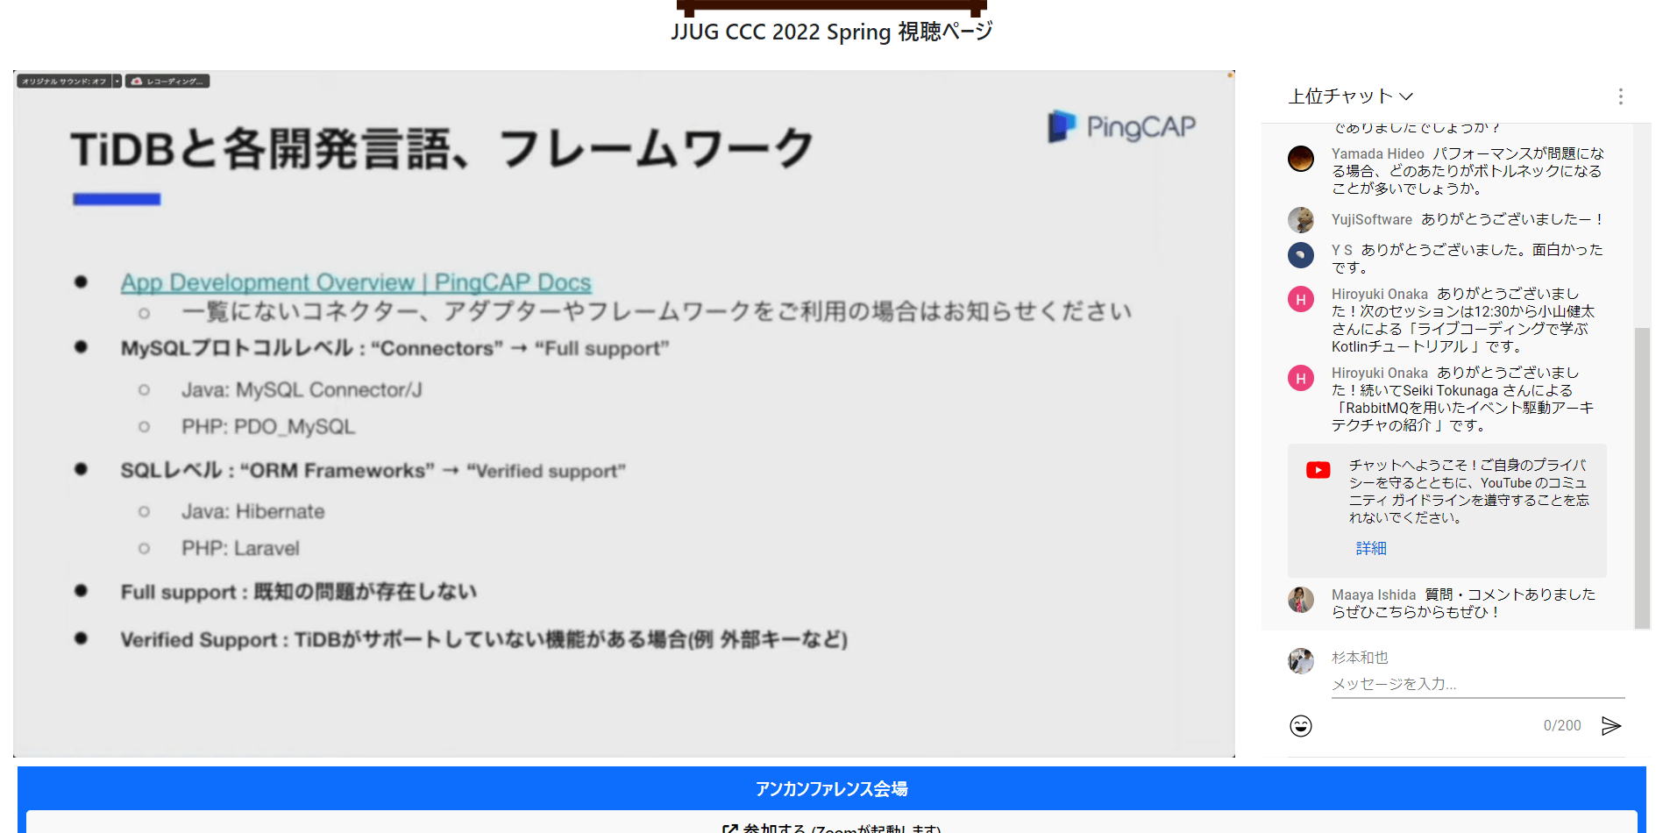Click YujiSoftware's ありがとうございましたー！ message
Image resolution: width=1663 pixels, height=833 pixels.
click(x=1512, y=219)
